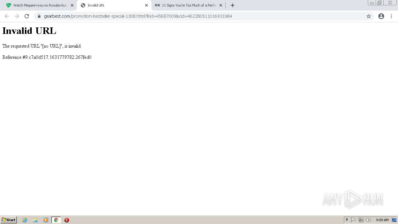Open the red Opera-style taskbar icon
Image resolution: width=398 pixels, height=224 pixels.
click(x=67, y=220)
